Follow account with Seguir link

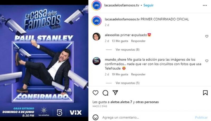click(x=148, y=5)
